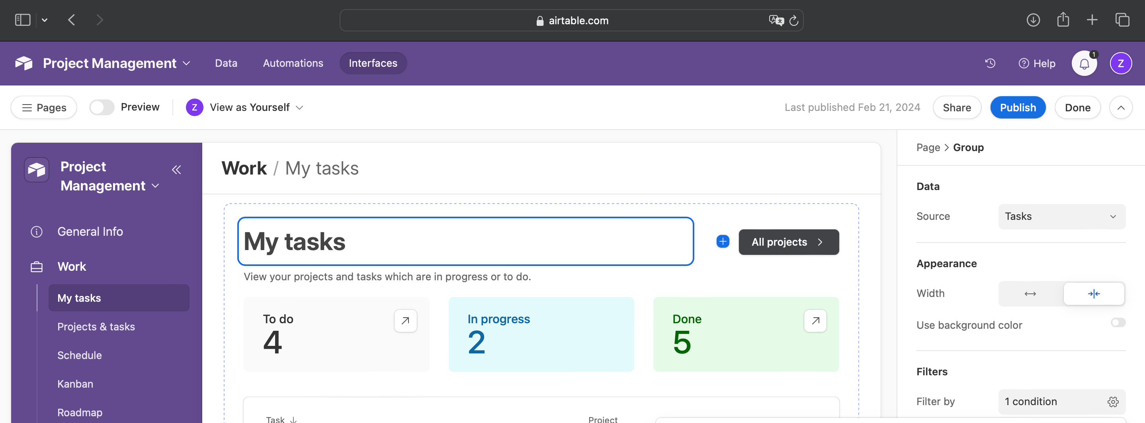Enable Use background color toggle
Screen dimensions: 1145x423
click(1118, 323)
